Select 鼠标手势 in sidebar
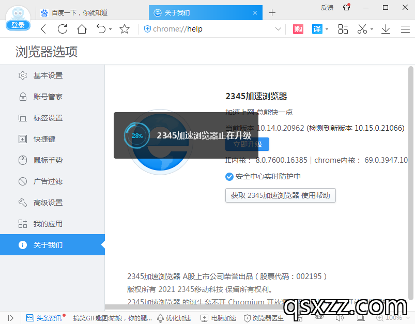The image size is (415, 324). tap(52, 160)
